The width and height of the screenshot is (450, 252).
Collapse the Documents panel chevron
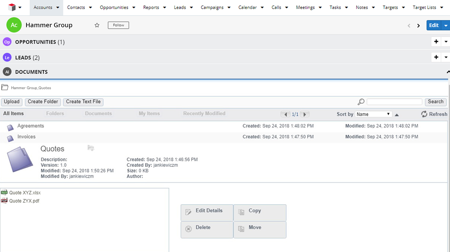click(448, 72)
